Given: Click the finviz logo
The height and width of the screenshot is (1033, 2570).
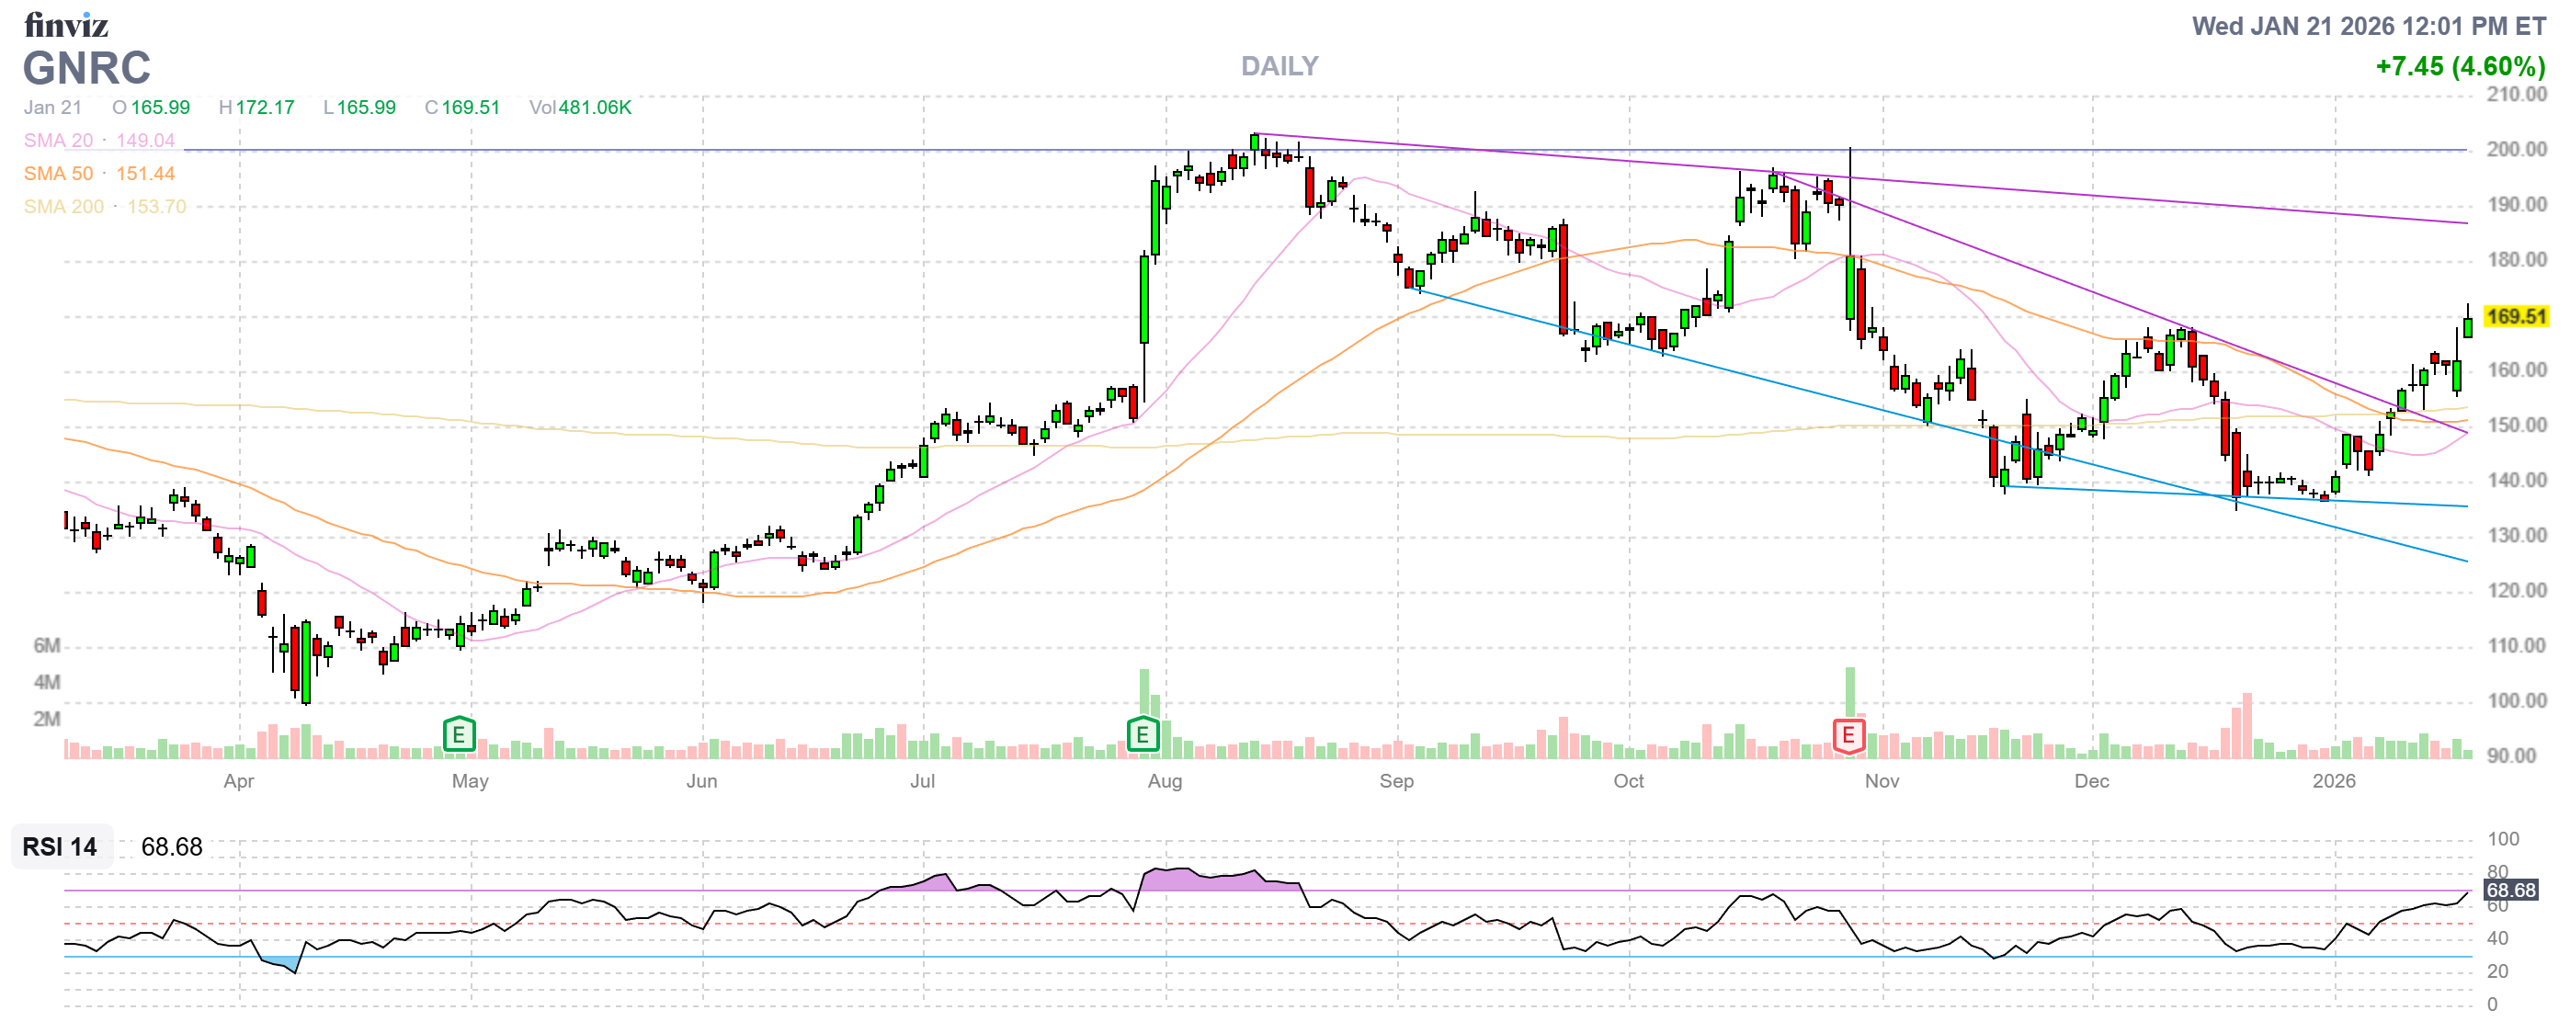Looking at the screenshot, I should click(66, 24).
